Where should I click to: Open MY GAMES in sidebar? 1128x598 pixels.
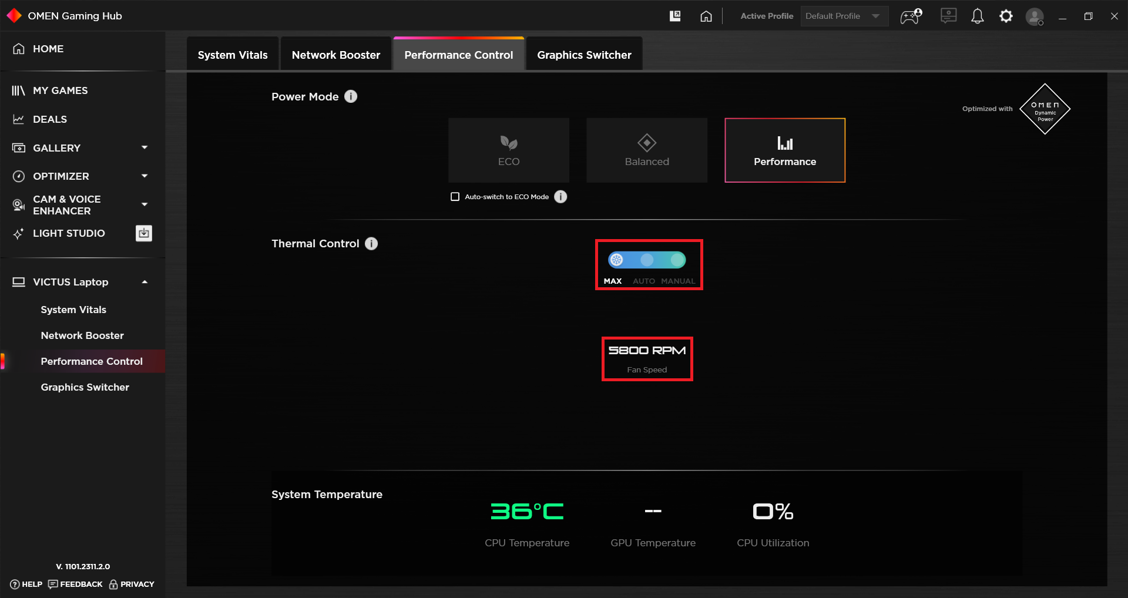[60, 90]
